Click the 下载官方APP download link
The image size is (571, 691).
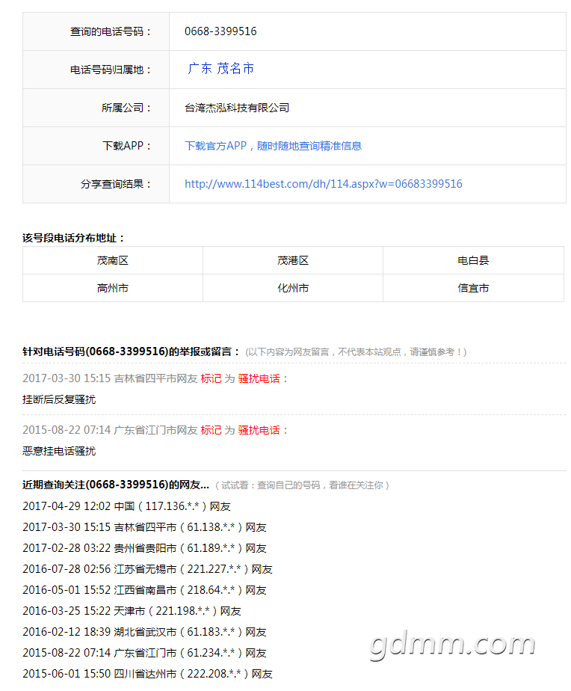273,146
